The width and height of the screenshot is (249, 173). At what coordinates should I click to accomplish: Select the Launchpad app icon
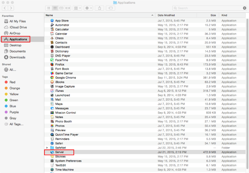52,95
